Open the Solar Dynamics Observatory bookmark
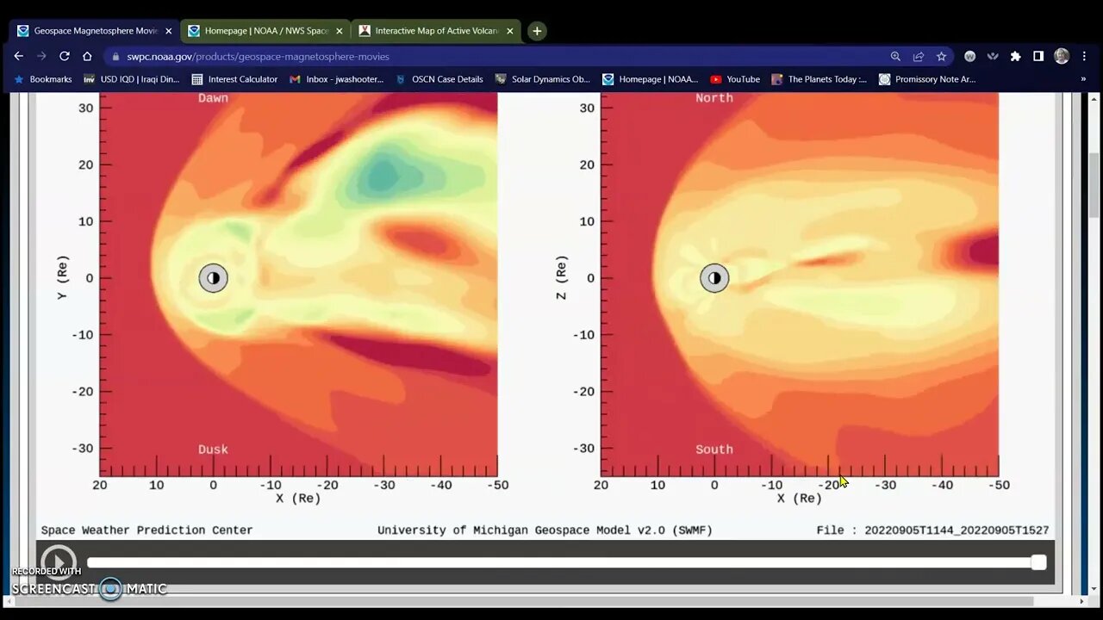 click(543, 79)
